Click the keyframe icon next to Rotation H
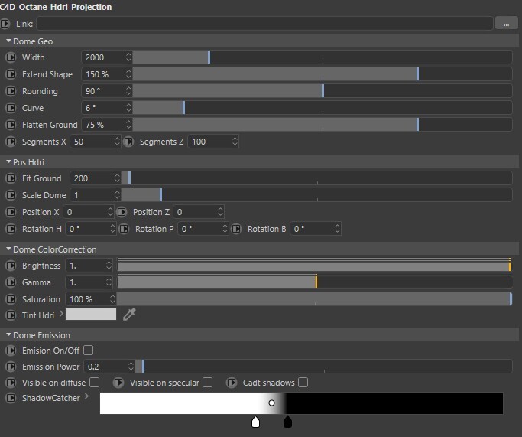This screenshot has width=522, height=437. click(x=11, y=229)
